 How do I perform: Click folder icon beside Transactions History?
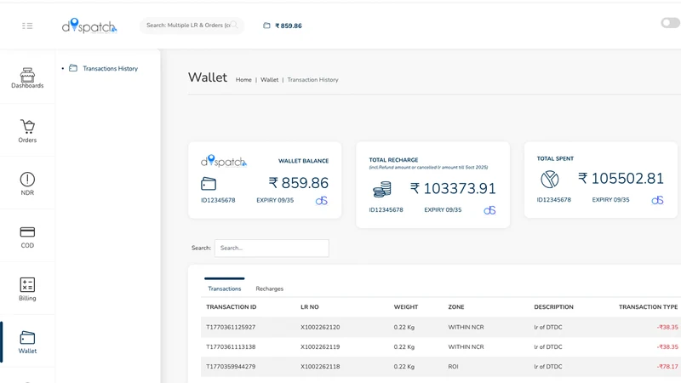pos(73,68)
